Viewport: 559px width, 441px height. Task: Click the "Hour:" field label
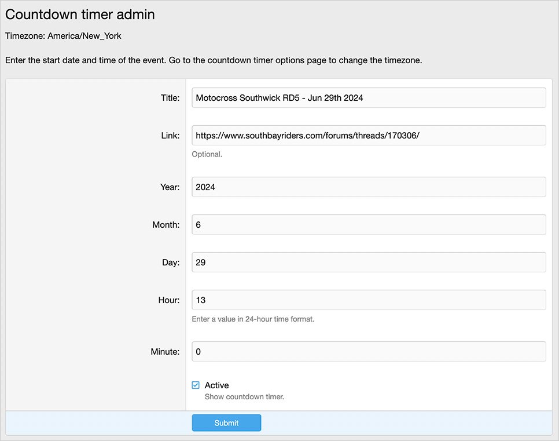click(169, 300)
